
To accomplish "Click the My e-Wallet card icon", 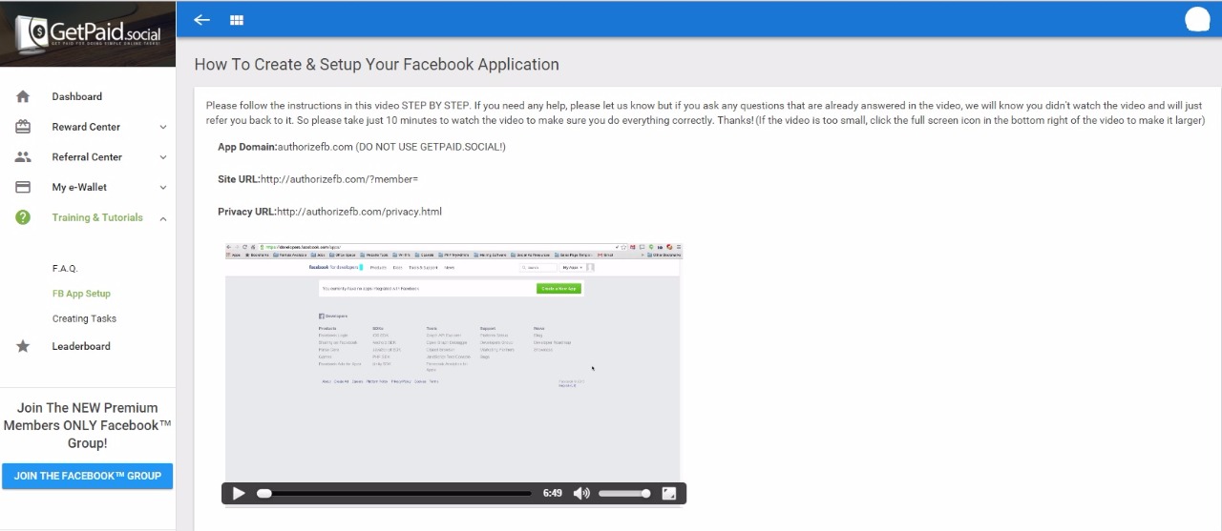I will [23, 188].
